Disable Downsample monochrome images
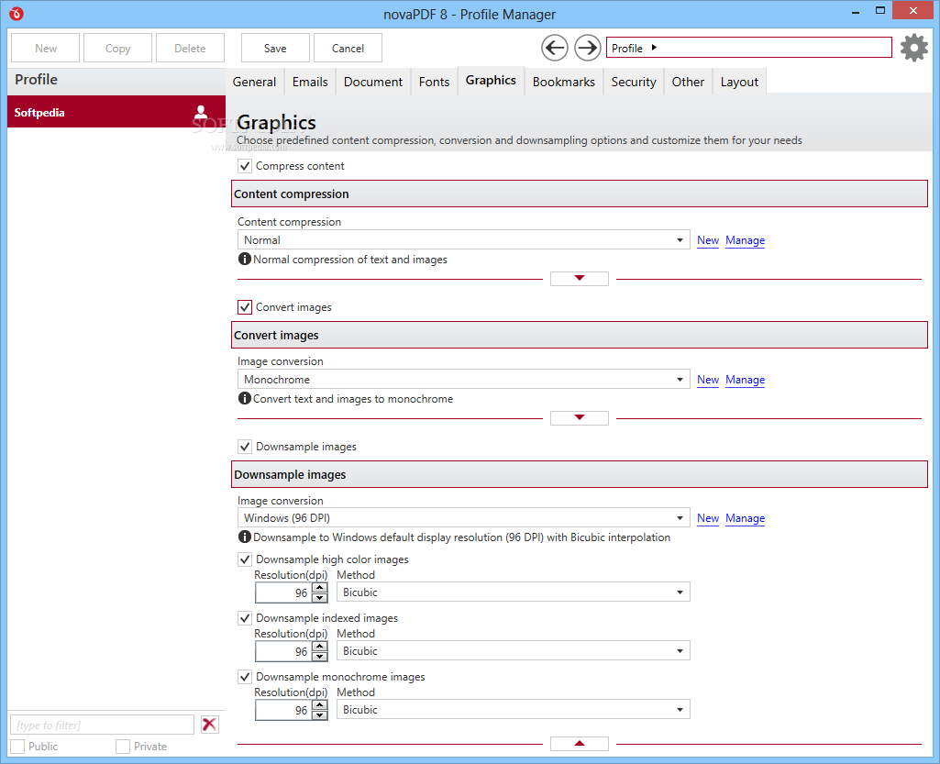Screen dimensions: 940x764 tap(245, 677)
